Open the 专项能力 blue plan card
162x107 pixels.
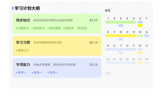point(57,68)
